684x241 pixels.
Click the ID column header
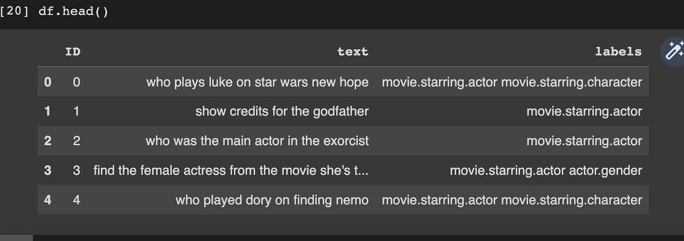pos(73,52)
